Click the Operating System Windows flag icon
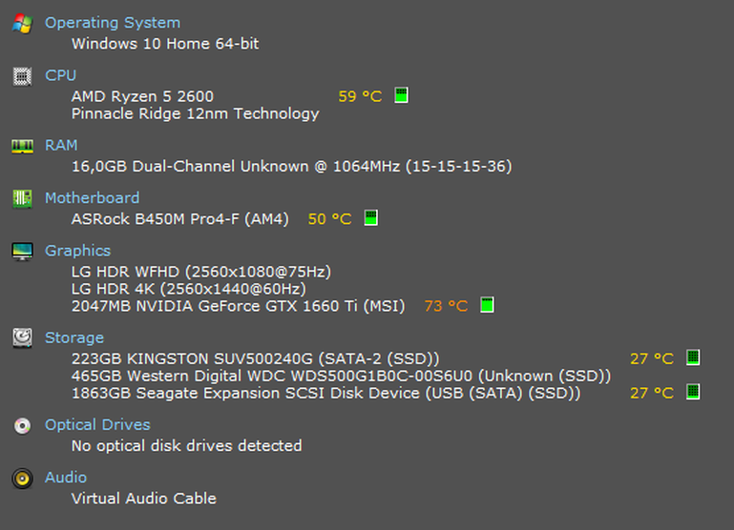 click(x=22, y=23)
